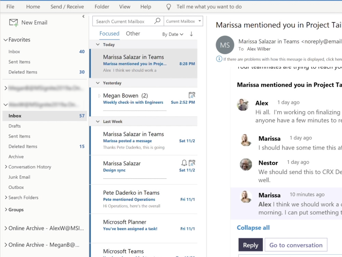Click the Tell me what you want to do box
Viewport: 342px width, 257px height.
click(x=209, y=7)
